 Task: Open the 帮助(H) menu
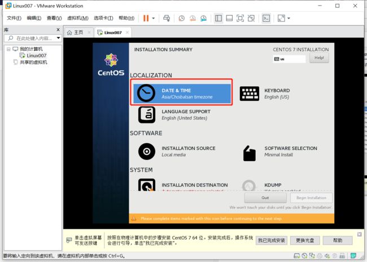click(x=126, y=18)
